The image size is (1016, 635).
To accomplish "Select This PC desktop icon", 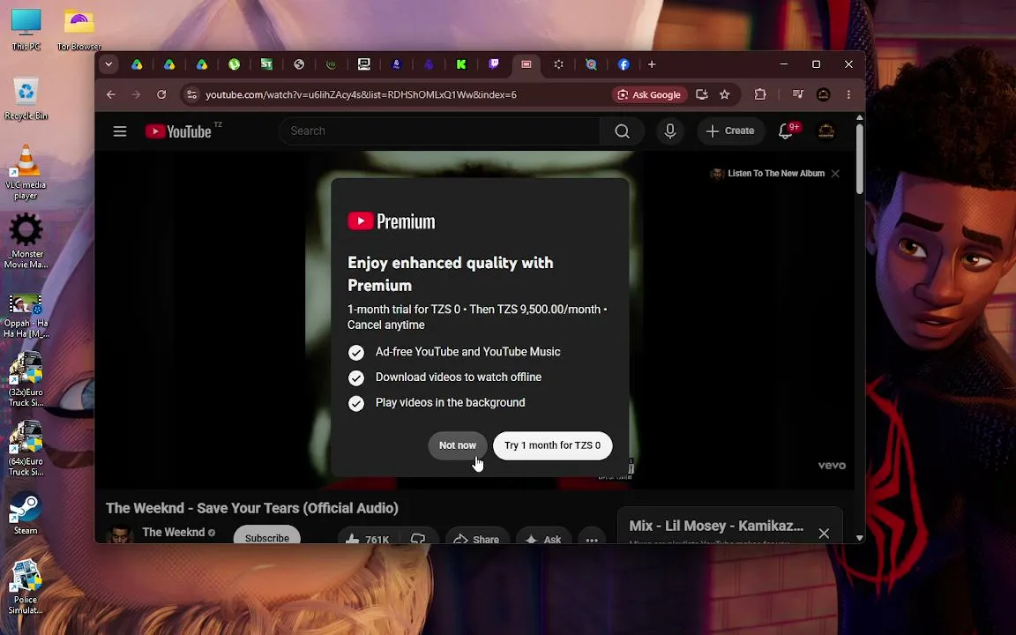I will click(x=26, y=30).
